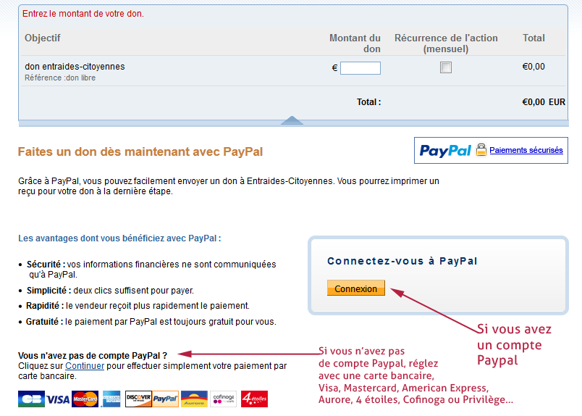The image size is (582, 416).
Task: Click the 4 étoiles card logo
Action: pyautogui.click(x=254, y=399)
